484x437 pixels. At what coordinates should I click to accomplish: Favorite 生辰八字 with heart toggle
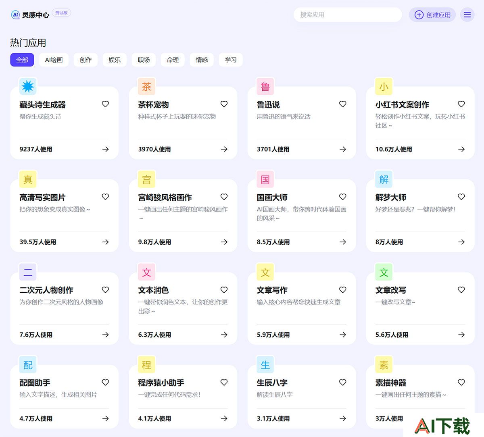pos(342,382)
